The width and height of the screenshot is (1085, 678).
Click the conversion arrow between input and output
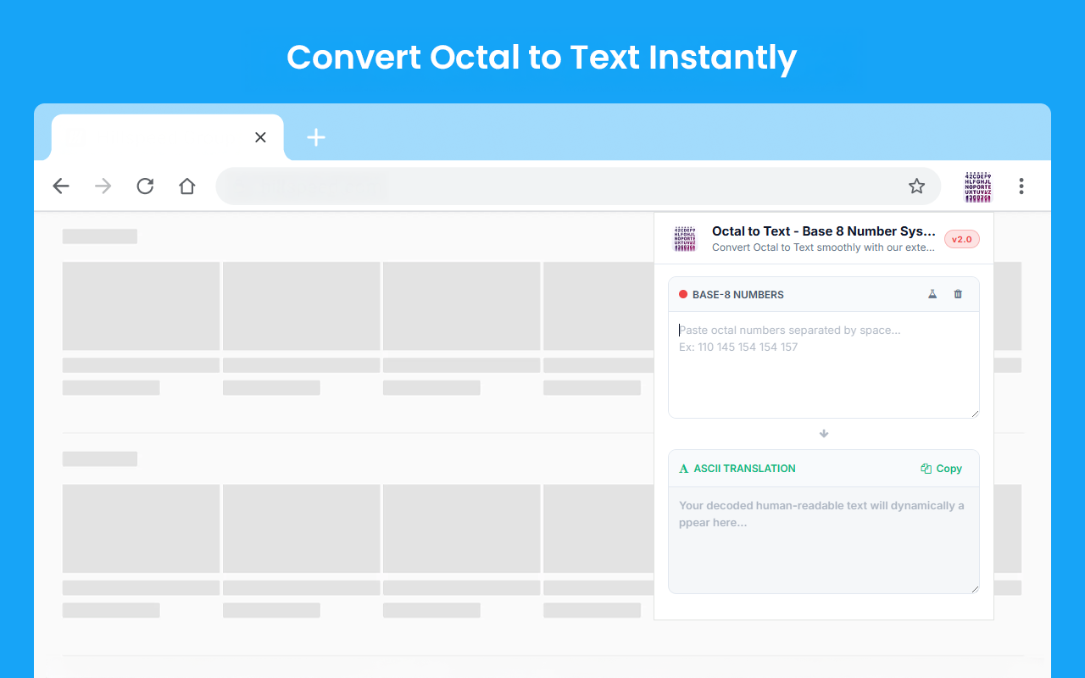(x=823, y=433)
